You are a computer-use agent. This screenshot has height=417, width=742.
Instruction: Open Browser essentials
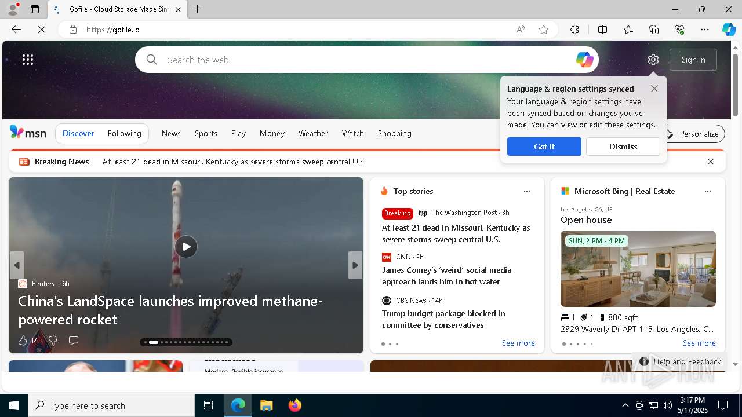(679, 30)
